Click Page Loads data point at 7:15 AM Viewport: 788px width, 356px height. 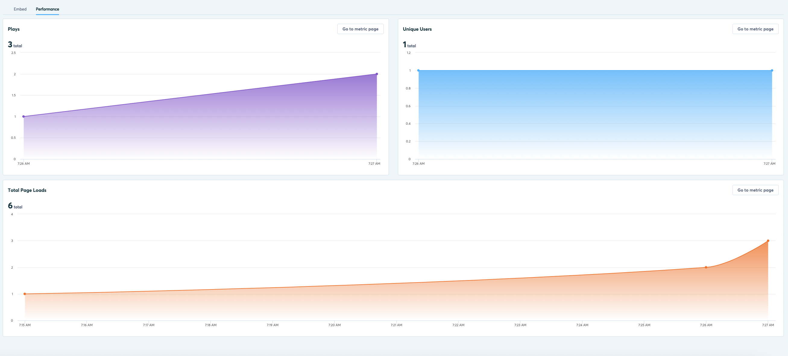click(25, 294)
